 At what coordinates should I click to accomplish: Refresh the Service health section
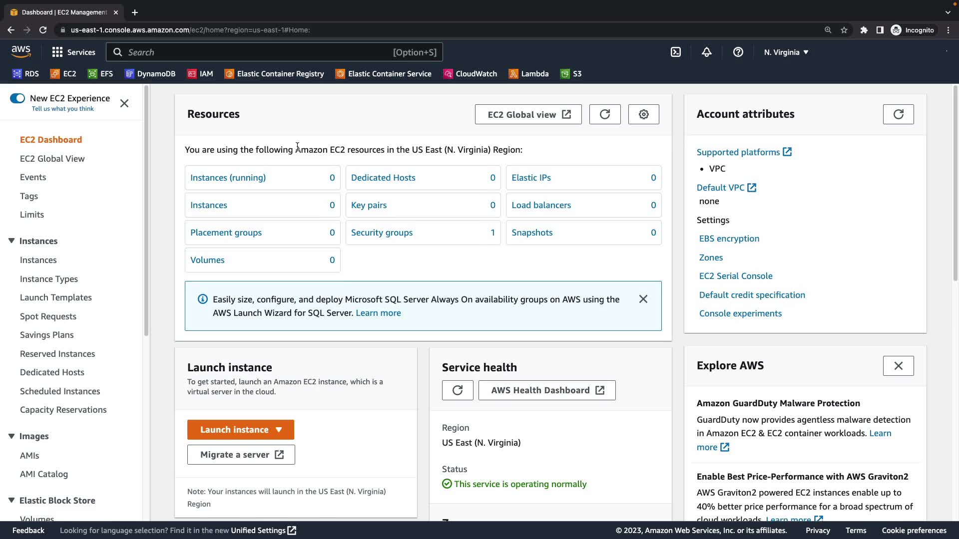point(457,390)
